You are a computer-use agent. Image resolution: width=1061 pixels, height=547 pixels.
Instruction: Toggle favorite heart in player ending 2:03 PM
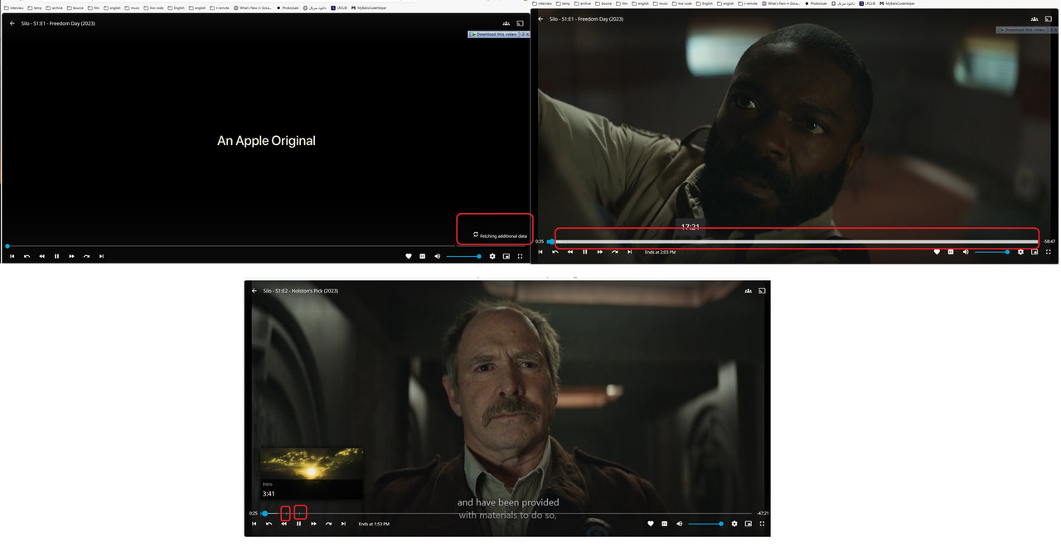tap(937, 252)
